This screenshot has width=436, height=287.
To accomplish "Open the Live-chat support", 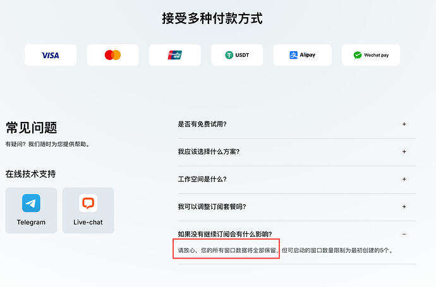I will [x=88, y=211].
